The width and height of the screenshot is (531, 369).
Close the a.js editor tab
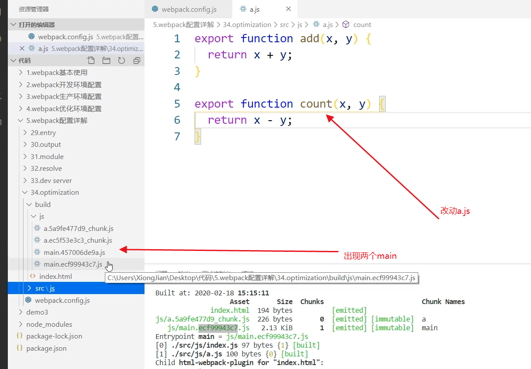tap(288, 9)
